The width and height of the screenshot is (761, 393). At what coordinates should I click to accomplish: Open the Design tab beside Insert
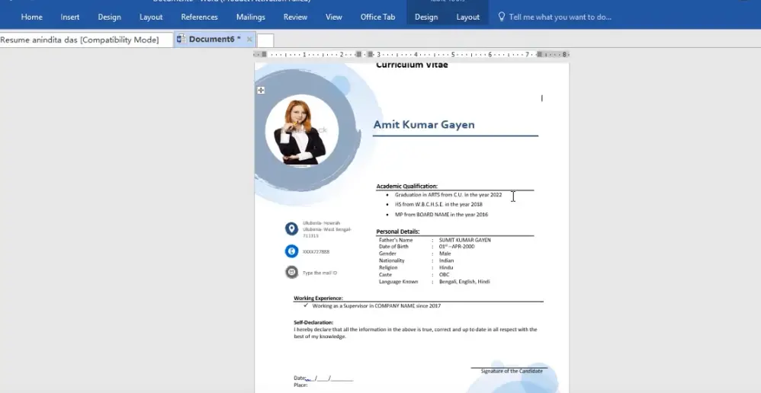[109, 17]
